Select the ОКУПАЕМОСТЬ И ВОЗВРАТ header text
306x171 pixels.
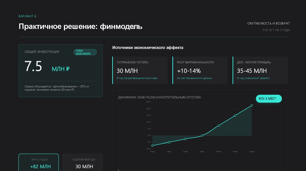point(269,23)
